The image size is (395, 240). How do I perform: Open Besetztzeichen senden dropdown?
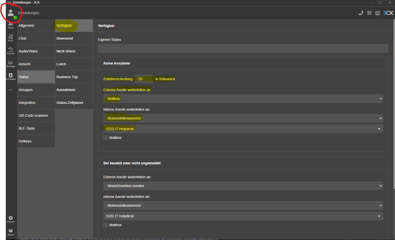243,186
